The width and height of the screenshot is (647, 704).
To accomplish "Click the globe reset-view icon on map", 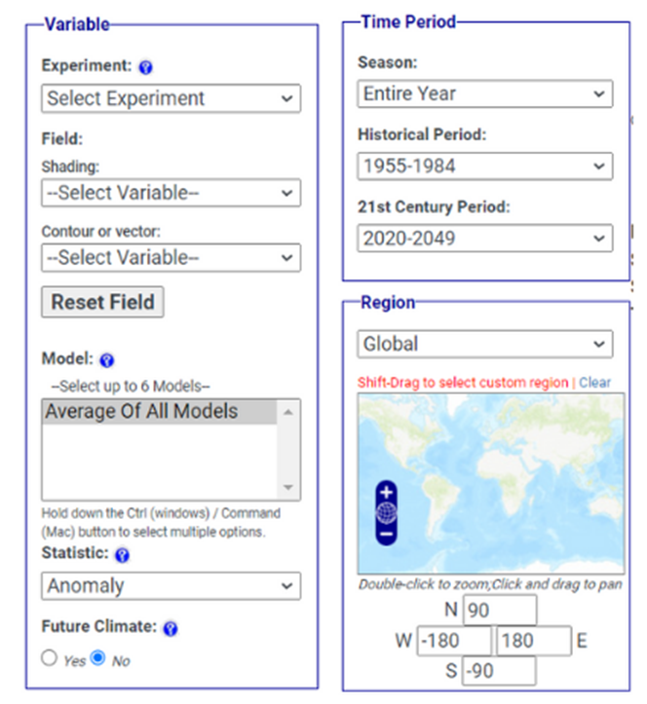I will (387, 513).
